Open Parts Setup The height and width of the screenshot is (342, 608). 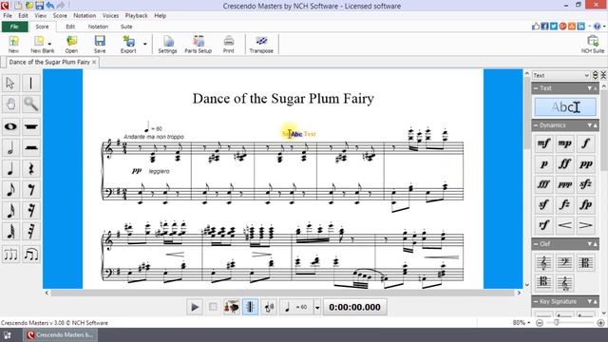[199, 45]
